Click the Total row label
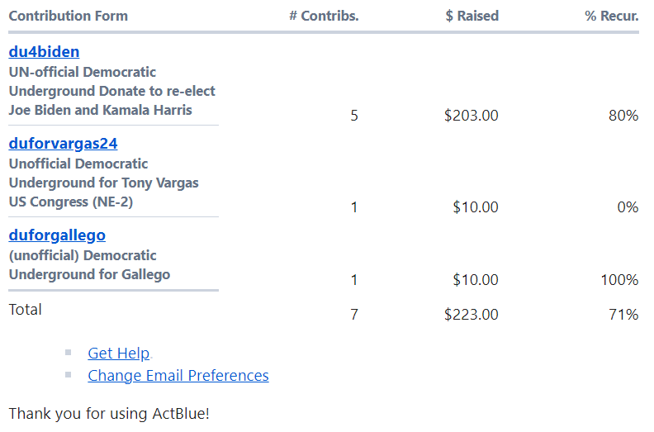Image resolution: width=654 pixels, height=432 pixels. point(26,310)
